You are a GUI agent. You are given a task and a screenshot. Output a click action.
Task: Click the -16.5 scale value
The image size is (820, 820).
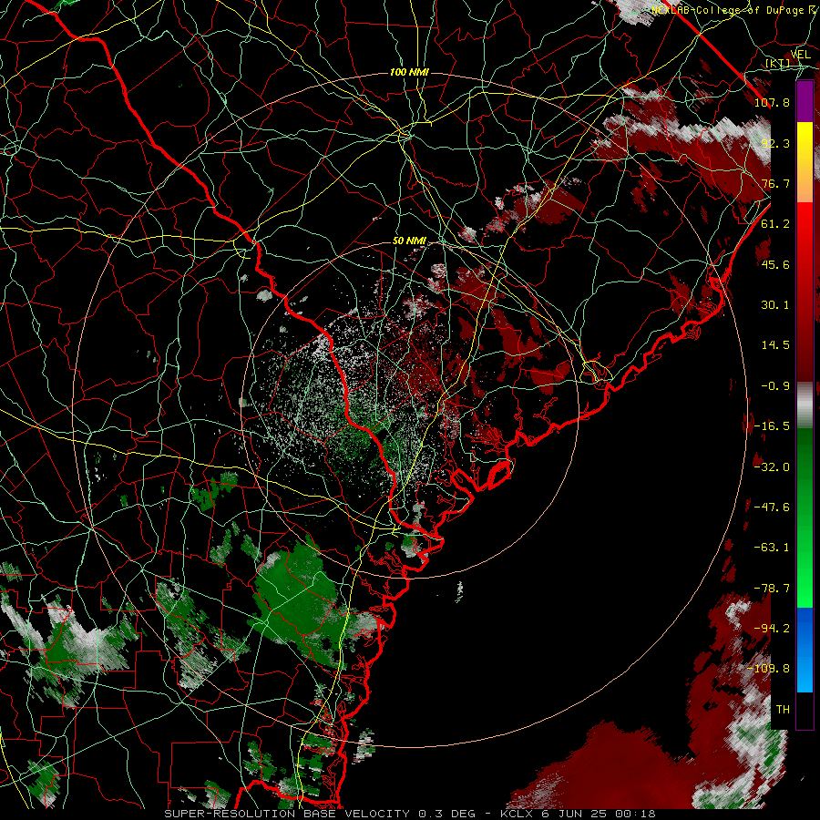pos(772,426)
